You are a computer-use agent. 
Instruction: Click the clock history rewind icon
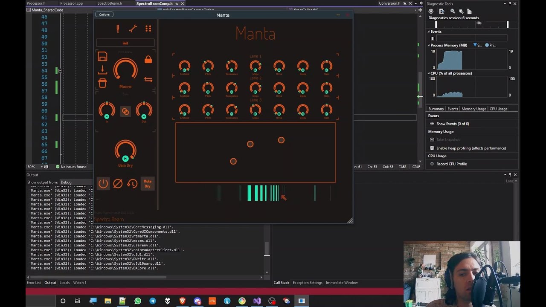tap(132, 183)
